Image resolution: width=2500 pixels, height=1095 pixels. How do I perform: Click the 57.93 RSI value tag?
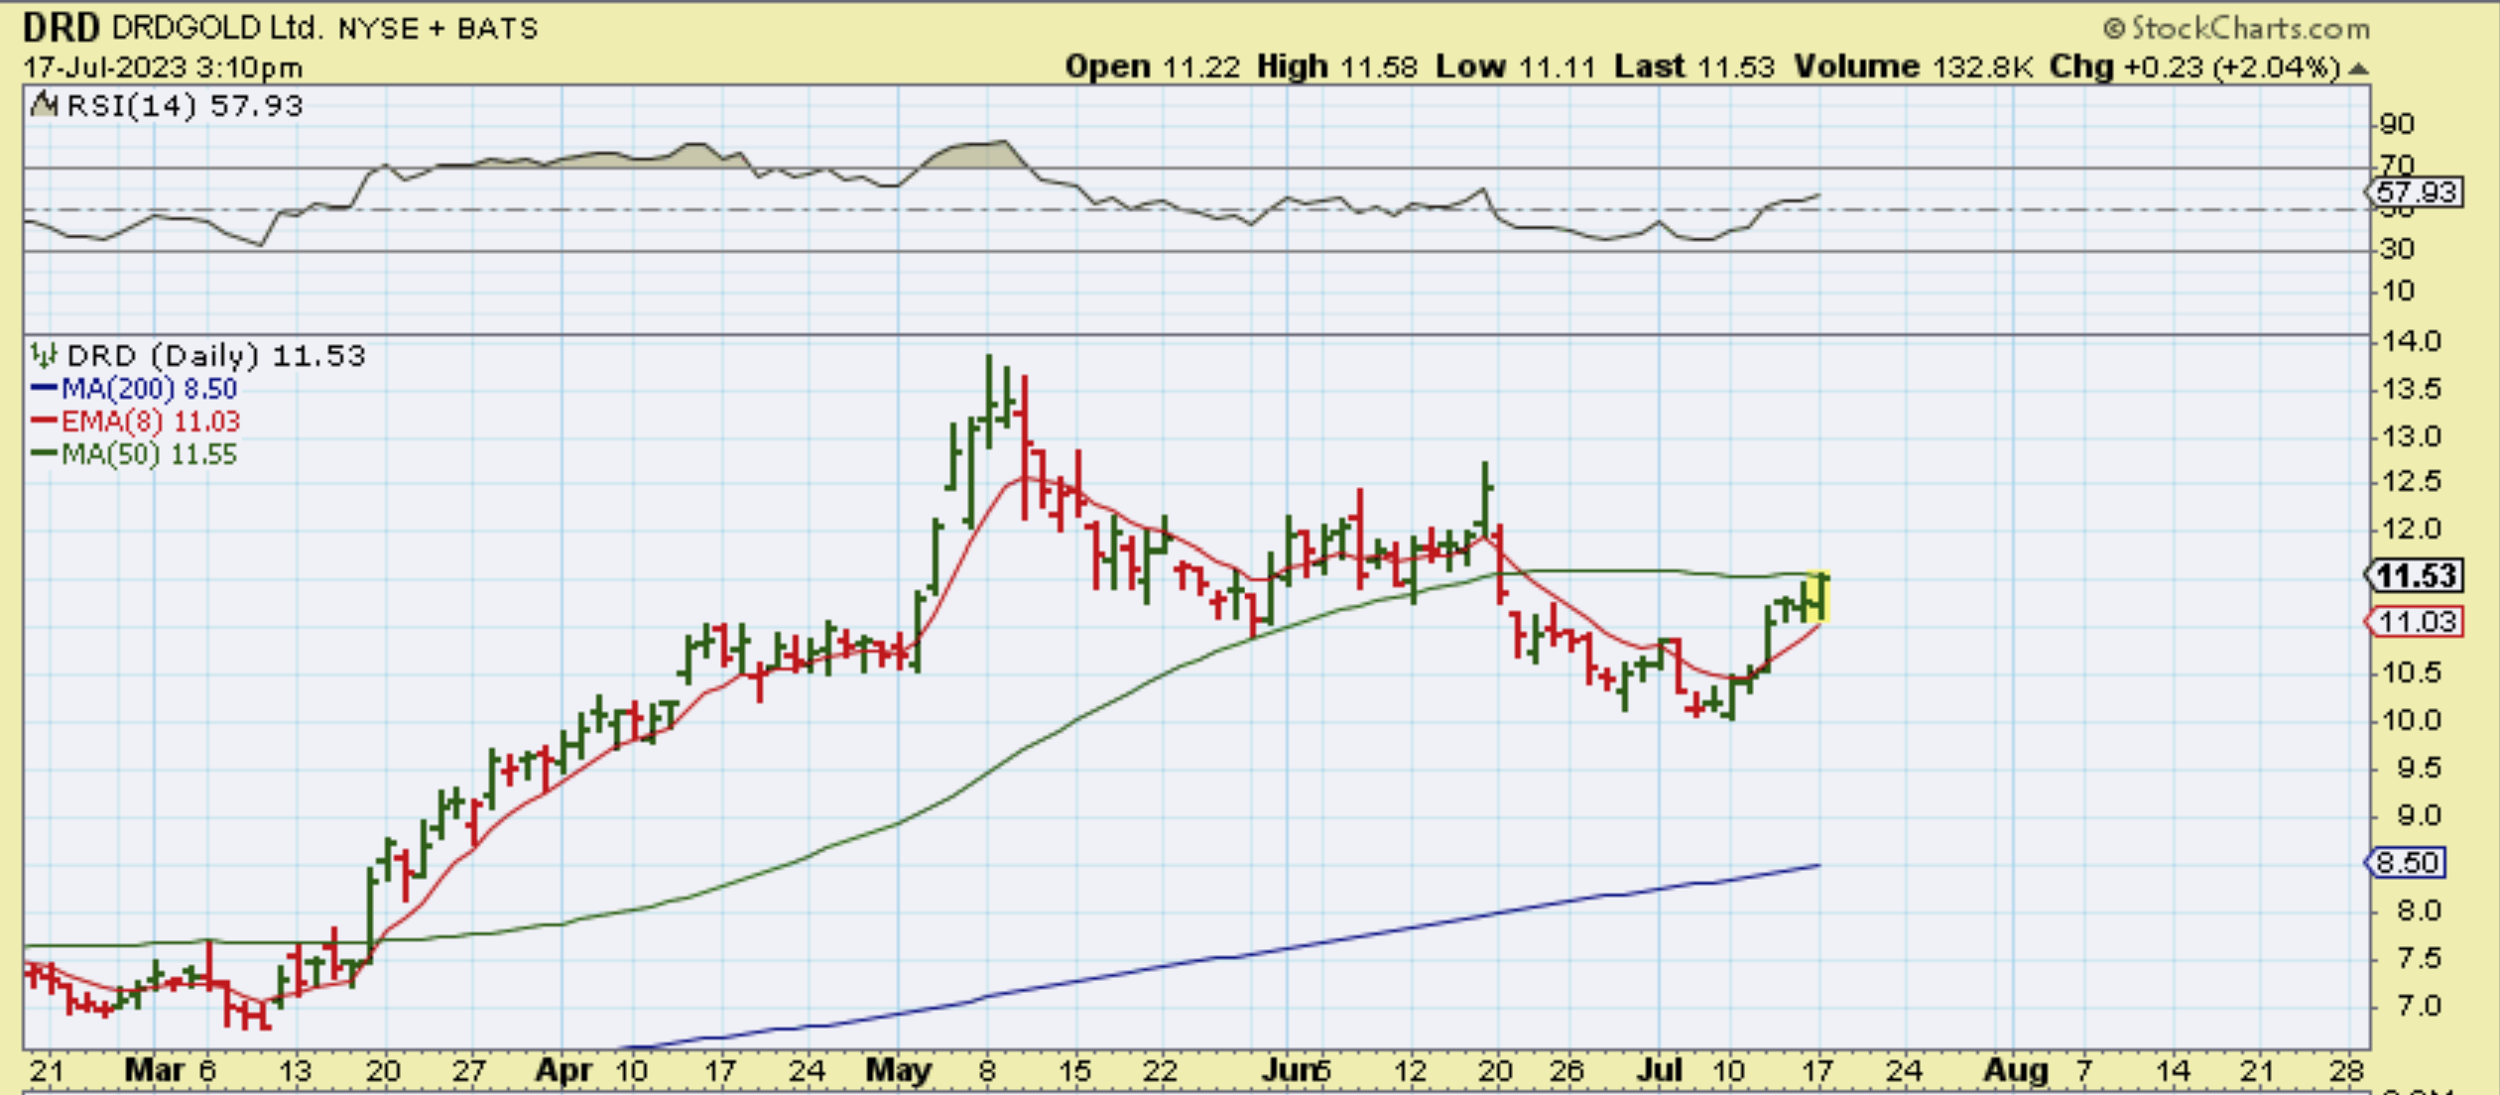coord(2416,191)
